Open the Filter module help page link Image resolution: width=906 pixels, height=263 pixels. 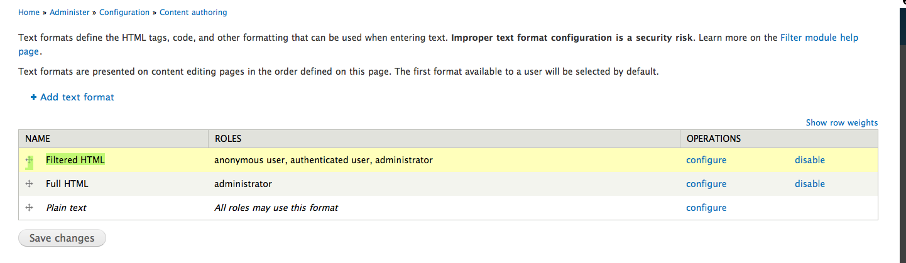tap(819, 38)
